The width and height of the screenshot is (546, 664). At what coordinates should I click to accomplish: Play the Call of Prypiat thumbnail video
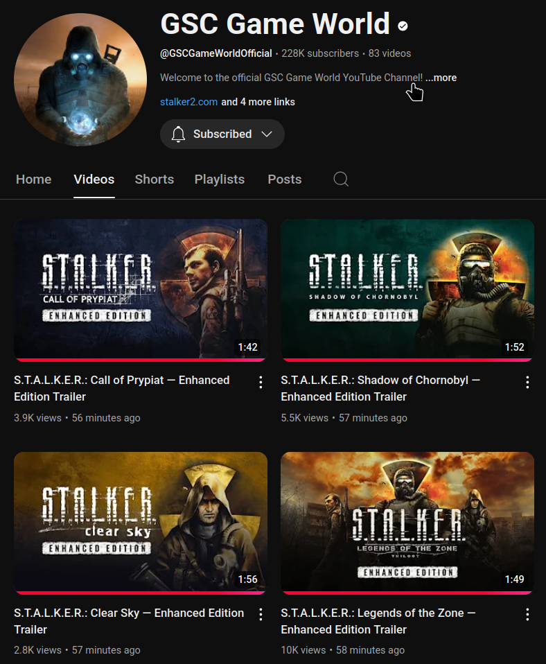tap(141, 290)
